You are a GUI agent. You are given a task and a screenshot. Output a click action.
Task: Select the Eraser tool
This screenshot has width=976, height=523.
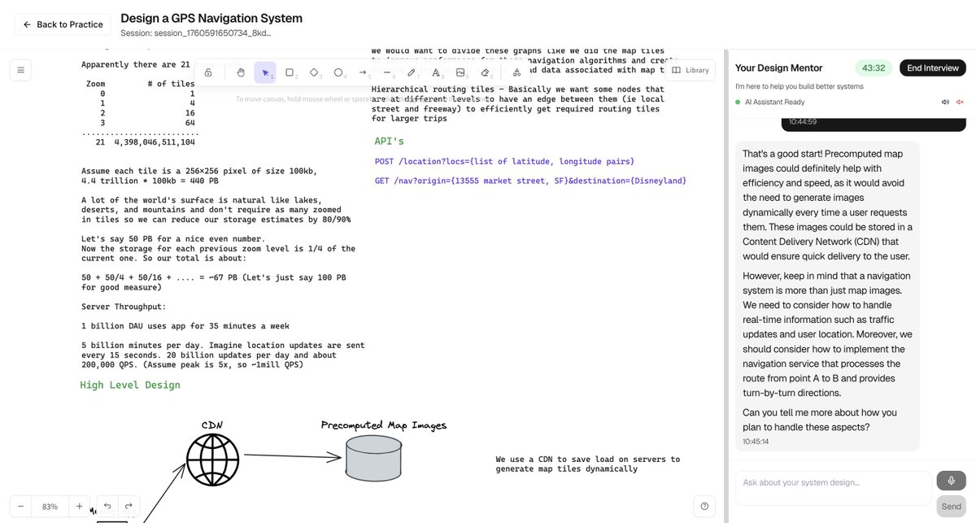point(485,72)
